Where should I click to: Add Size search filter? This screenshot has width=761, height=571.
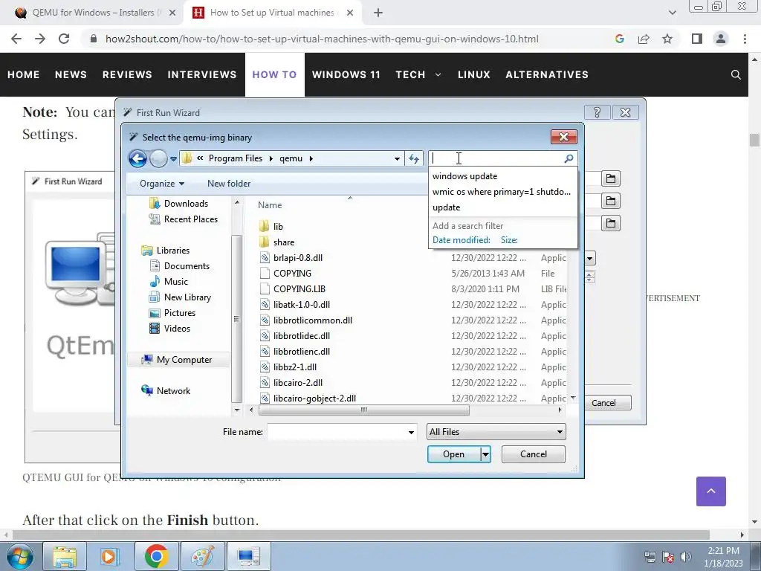(x=509, y=240)
